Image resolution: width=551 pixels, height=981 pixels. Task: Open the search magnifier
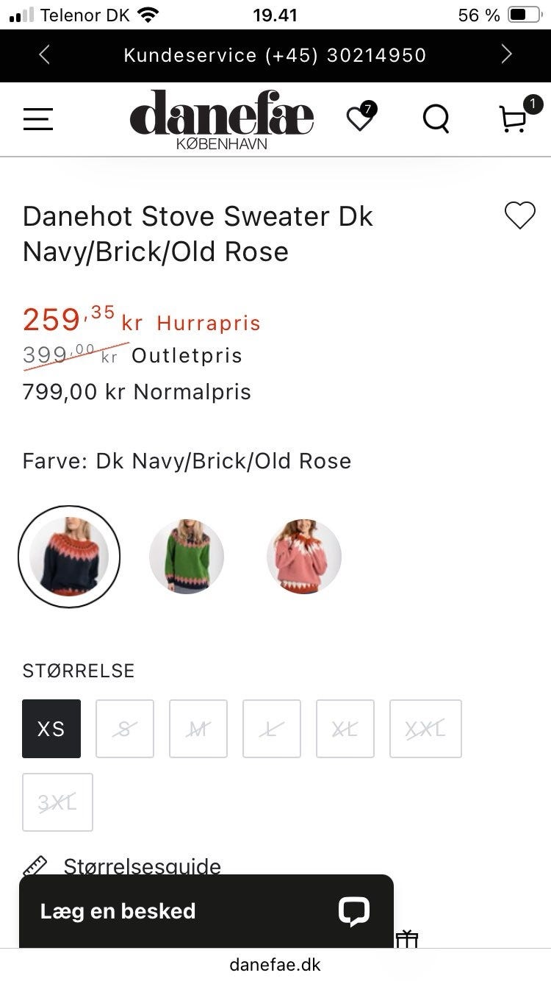[436, 118]
